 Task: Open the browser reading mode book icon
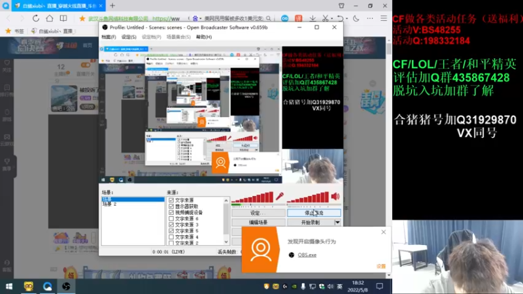pos(63,18)
